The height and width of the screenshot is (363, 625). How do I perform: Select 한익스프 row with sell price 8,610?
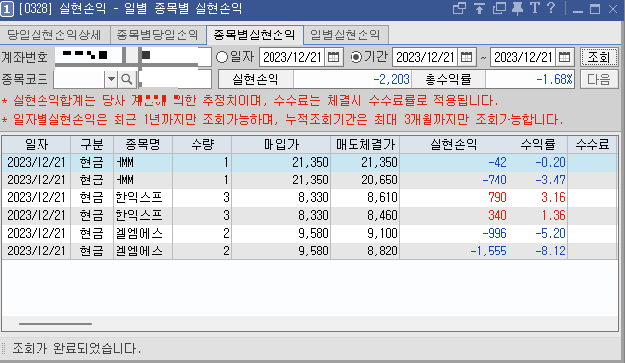[310, 198]
